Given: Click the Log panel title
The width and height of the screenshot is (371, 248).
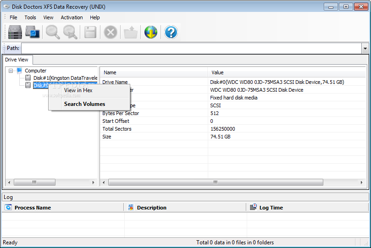Looking at the screenshot, I should [x=8, y=197].
